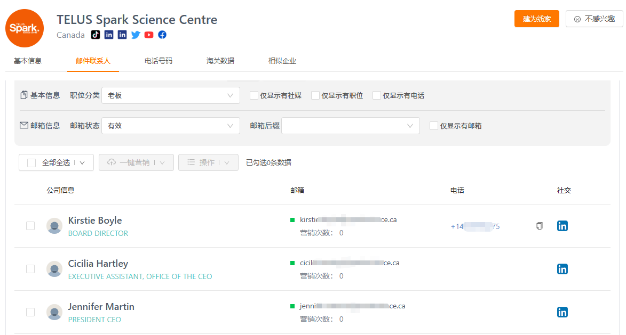
Task: Check the 全部全选 select-all checkbox
Action: pyautogui.click(x=31, y=162)
